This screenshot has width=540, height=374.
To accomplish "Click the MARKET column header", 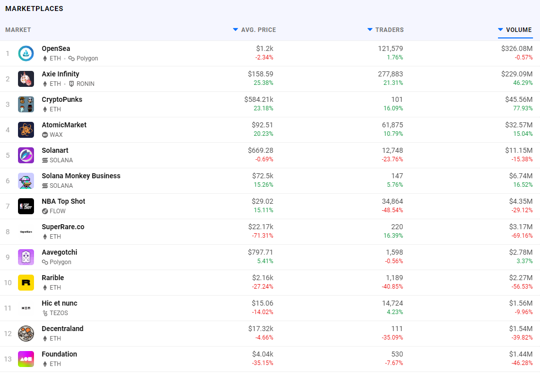I will [x=18, y=30].
